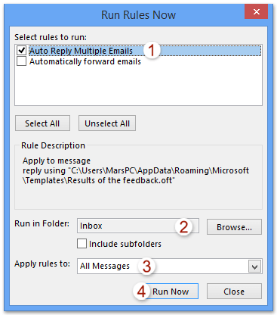Select the Automatically forward emails rule name
Screen dimensions: 277x315
85,61
